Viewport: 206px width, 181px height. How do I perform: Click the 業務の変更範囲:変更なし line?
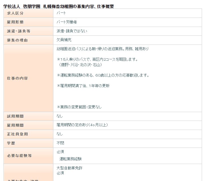tap(79, 107)
